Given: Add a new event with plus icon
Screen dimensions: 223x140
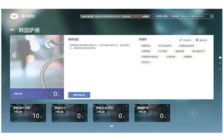Looking at the screenshot, I should 193,113.
